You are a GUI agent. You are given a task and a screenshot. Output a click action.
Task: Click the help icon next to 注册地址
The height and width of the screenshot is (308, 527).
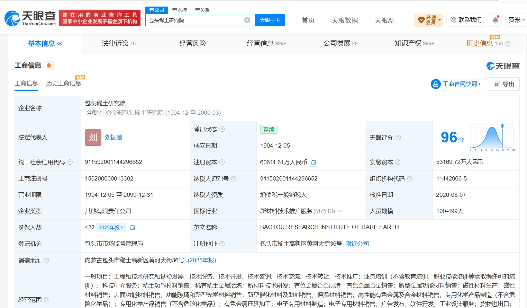click(222, 244)
